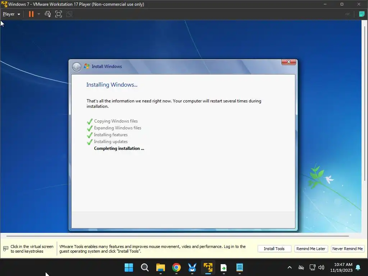Expand the power options dropdown arrow
Screen dimensions: 368x276
[x=39, y=14]
